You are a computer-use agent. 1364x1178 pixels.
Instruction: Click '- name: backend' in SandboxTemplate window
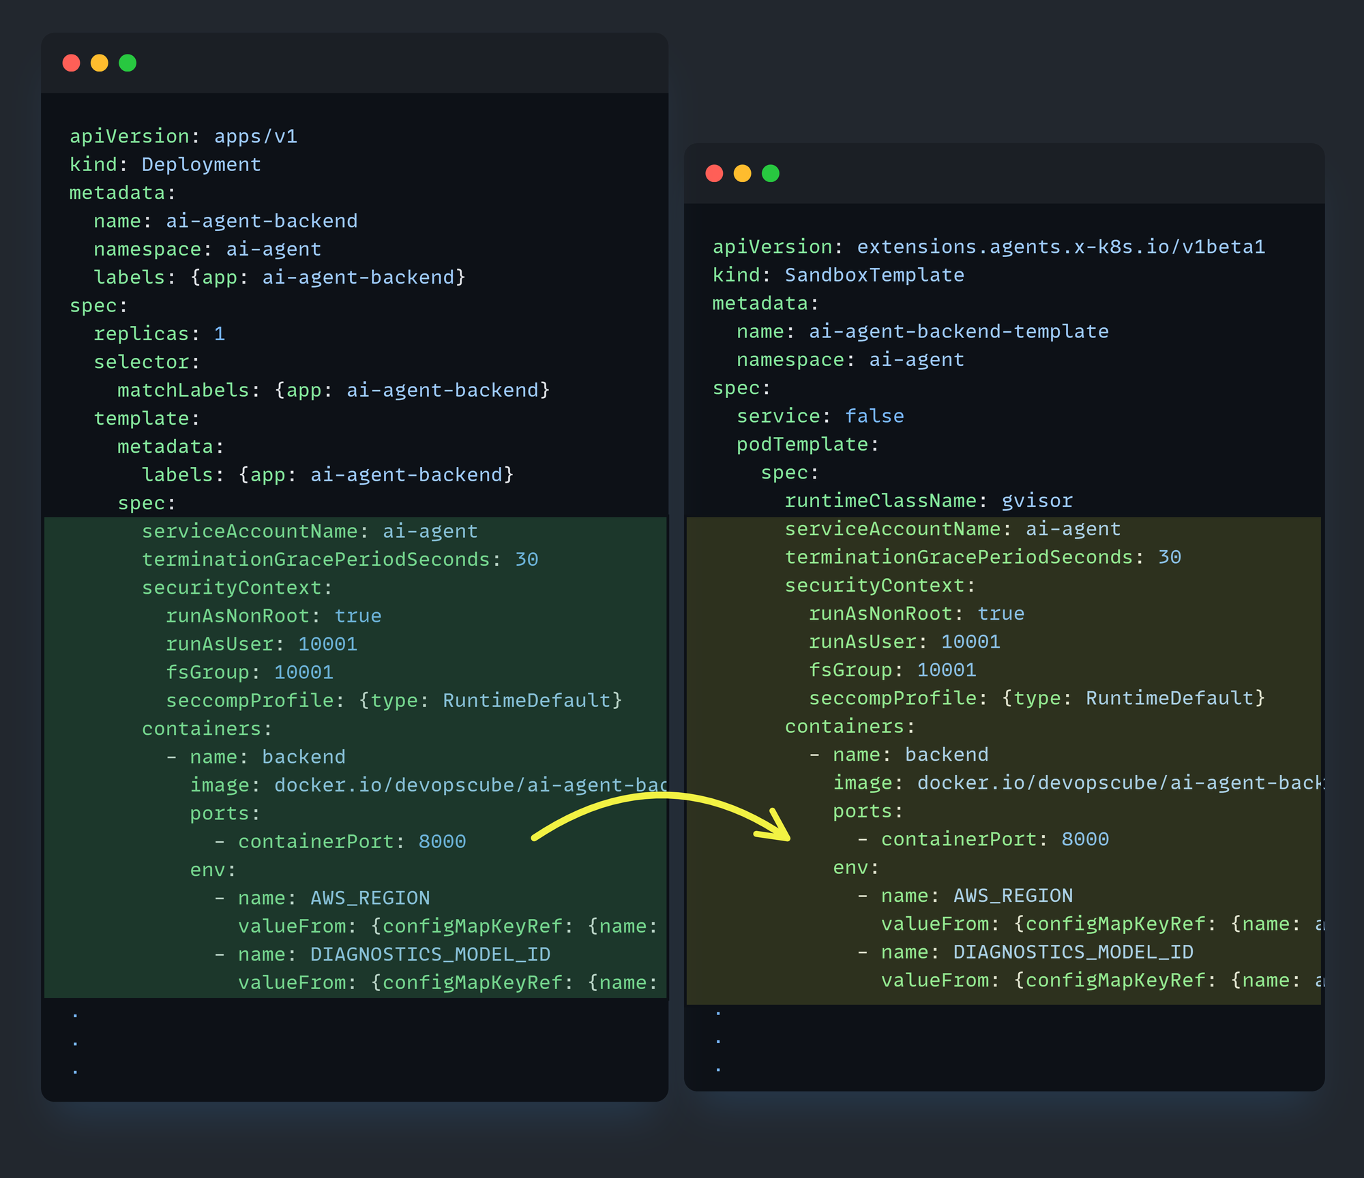click(x=899, y=755)
